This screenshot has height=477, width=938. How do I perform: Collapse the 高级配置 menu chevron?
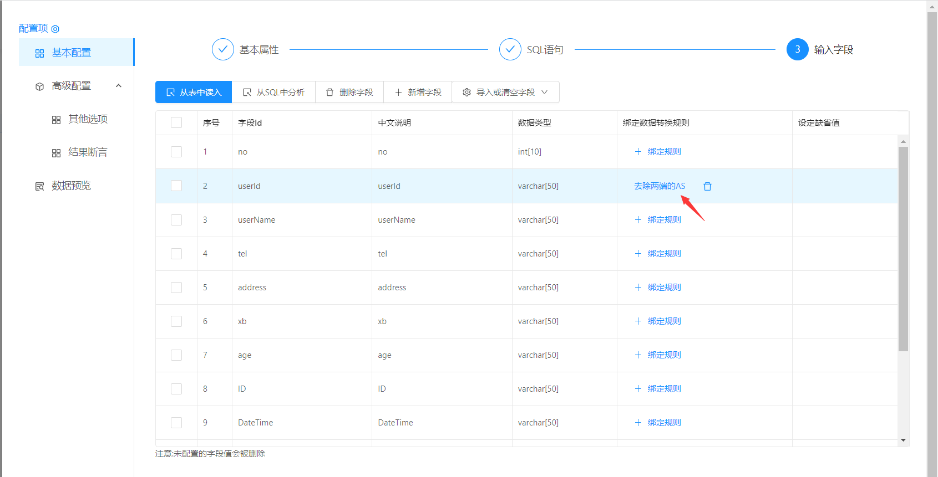tap(118, 86)
